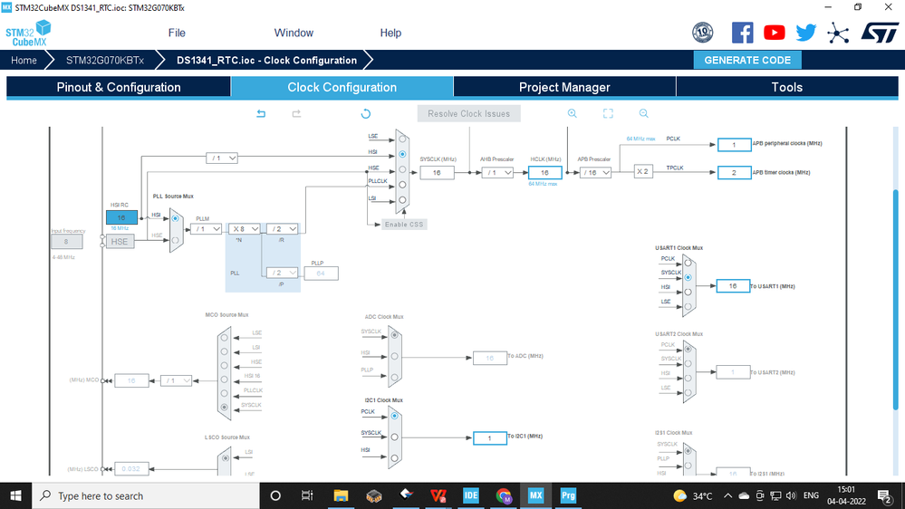Select HSI in PLL Source Mux
Image resolution: width=905 pixels, height=509 pixels.
click(x=176, y=218)
